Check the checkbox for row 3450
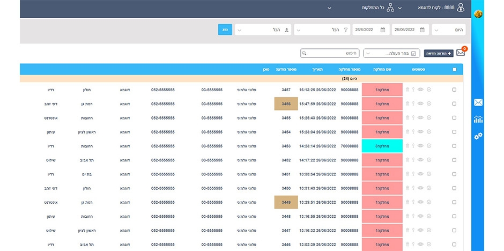504x251 pixels. [x=454, y=188]
